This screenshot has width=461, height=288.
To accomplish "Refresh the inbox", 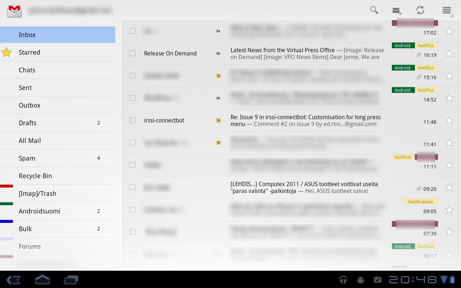I will click(x=420, y=10).
